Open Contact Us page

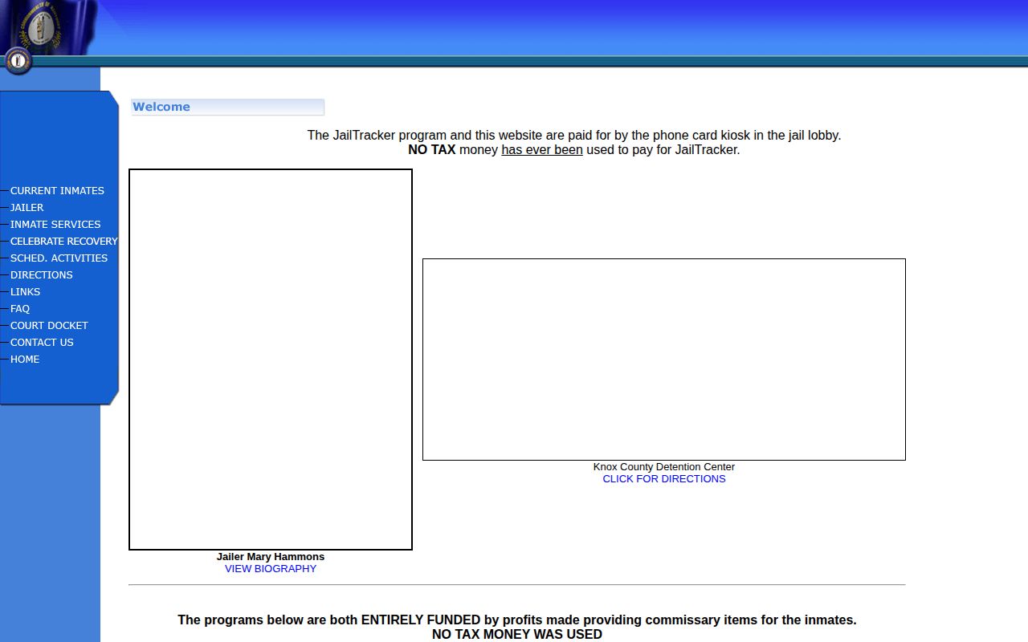click(x=42, y=342)
